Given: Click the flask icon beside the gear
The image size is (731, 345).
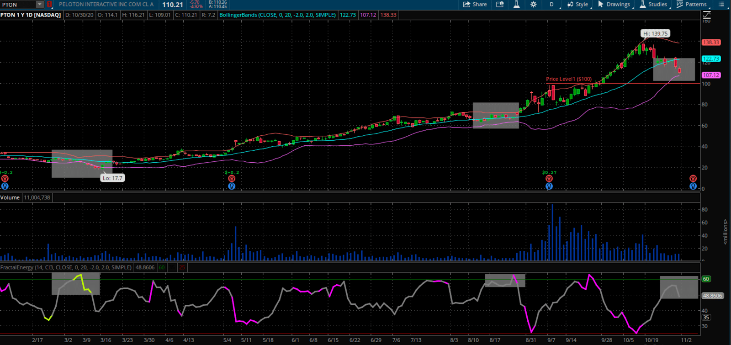Looking at the screenshot, I should click(517, 5).
